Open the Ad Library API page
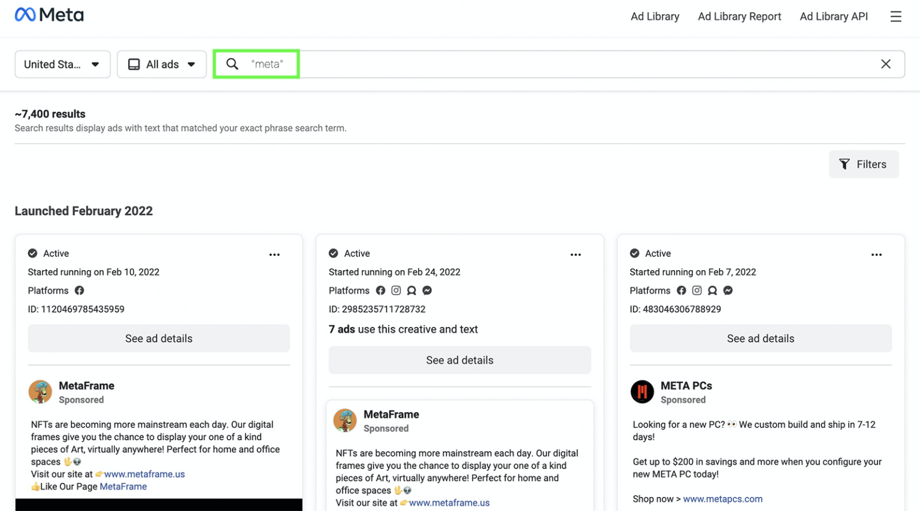Image resolution: width=920 pixels, height=511 pixels. point(834,16)
